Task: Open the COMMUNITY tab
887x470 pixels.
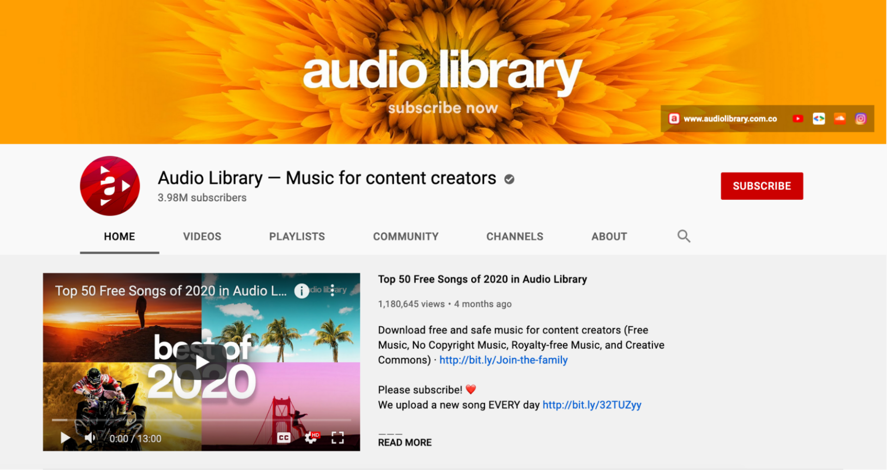Action: (406, 236)
